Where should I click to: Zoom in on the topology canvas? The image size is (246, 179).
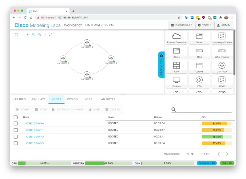tap(34, 34)
